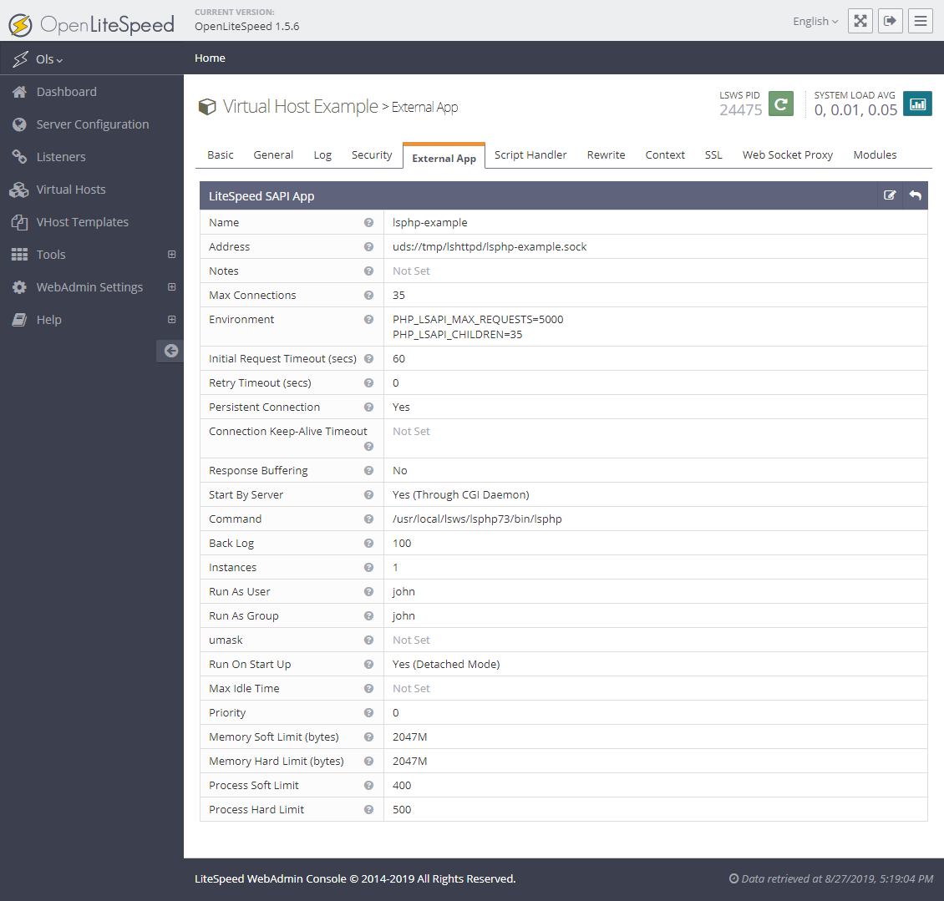Open real-time stats chart icon
This screenshot has height=901, width=944.
(917, 104)
